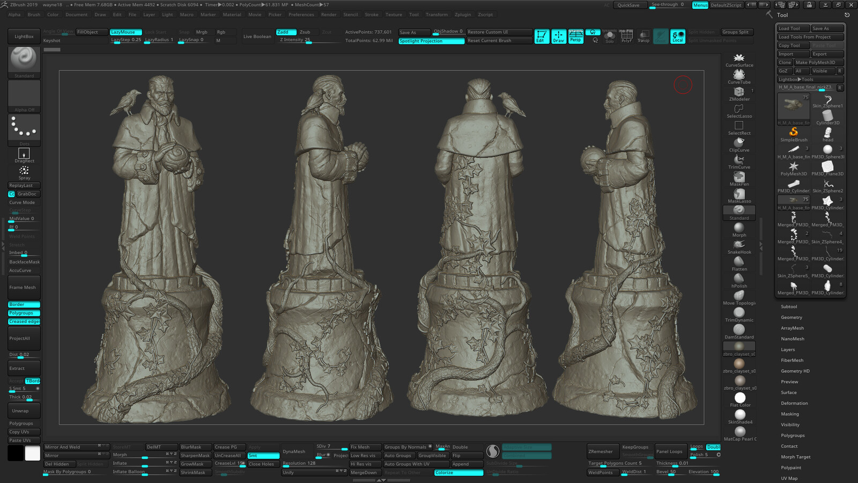Open the Transform menu
Viewport: 858px width, 483px height.
(x=437, y=15)
